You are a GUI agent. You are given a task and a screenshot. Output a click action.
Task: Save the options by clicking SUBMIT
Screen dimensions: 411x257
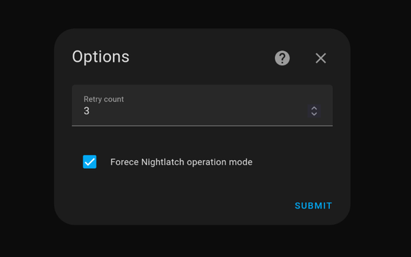pos(313,206)
